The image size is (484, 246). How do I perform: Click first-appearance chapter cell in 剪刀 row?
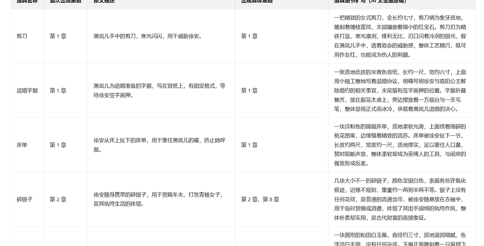(58, 36)
